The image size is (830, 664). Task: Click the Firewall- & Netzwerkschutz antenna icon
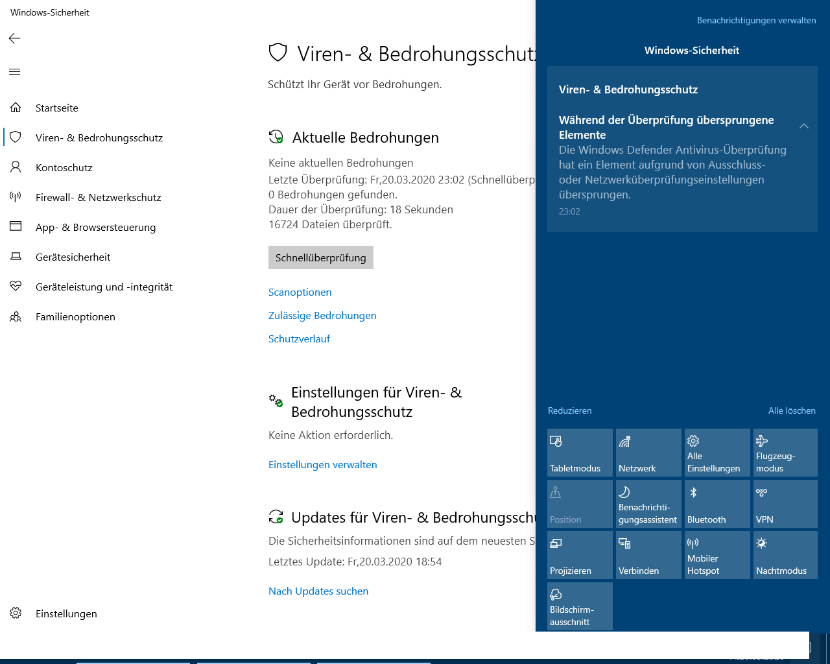coord(16,197)
